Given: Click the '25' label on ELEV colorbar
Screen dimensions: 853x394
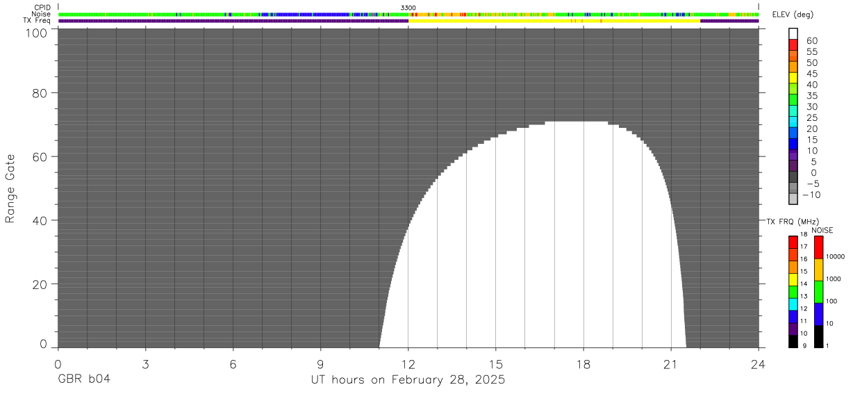Looking at the screenshot, I should pyautogui.click(x=811, y=117).
